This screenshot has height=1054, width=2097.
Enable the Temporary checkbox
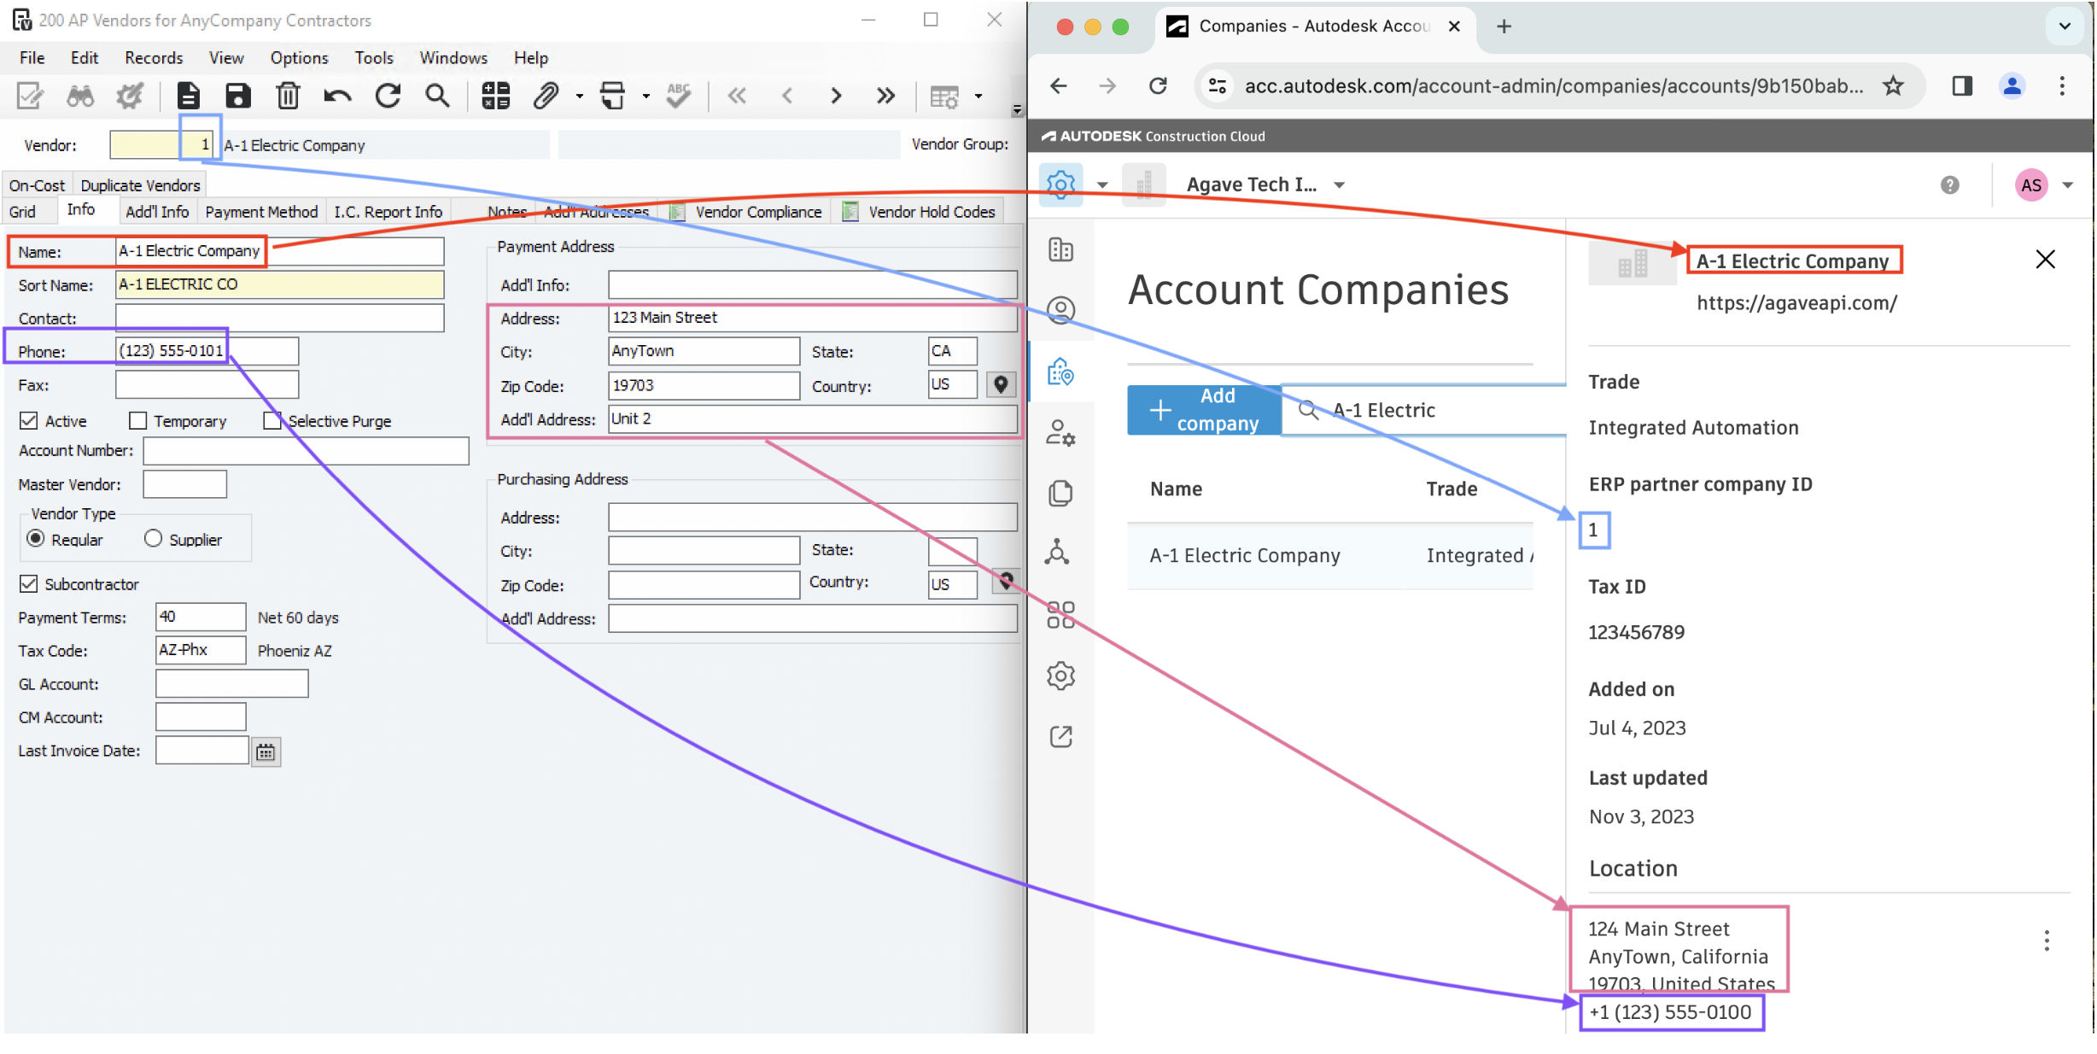click(137, 421)
